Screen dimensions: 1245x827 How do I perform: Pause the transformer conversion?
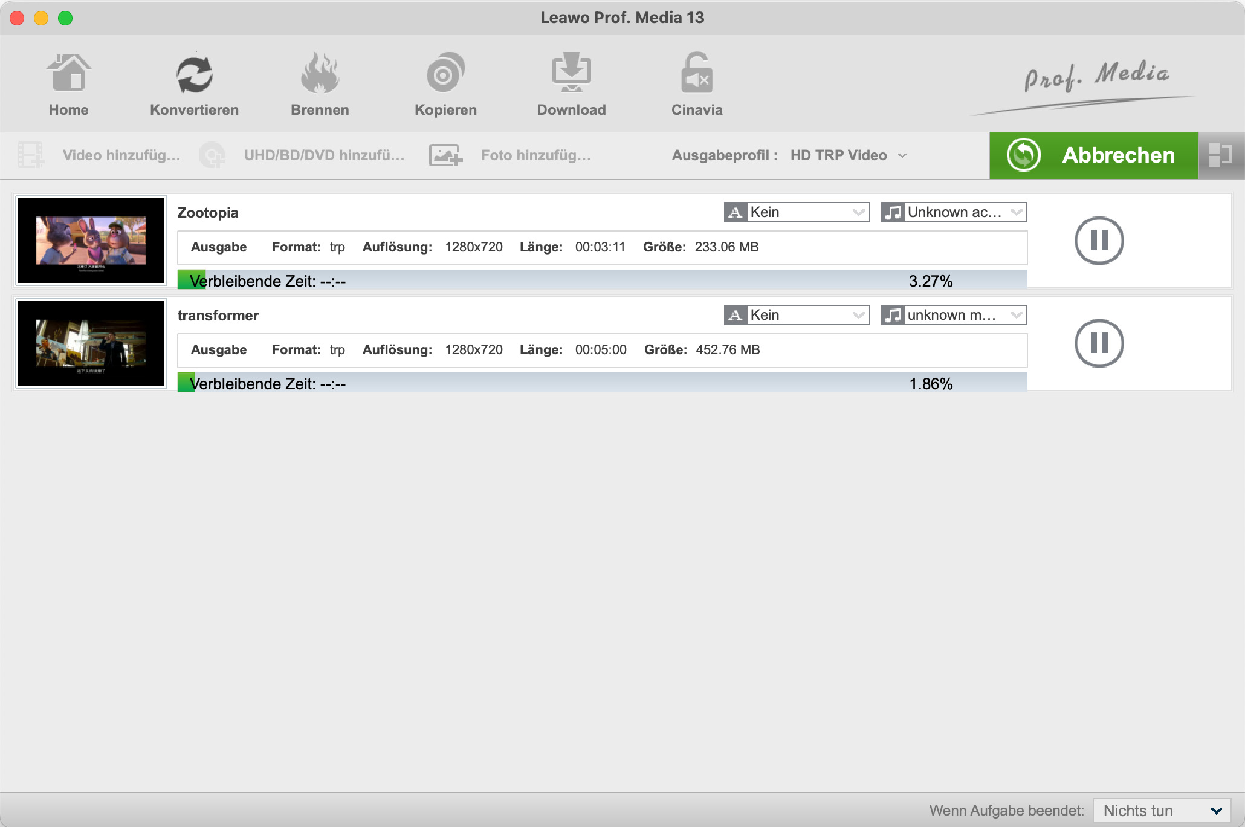pyautogui.click(x=1099, y=343)
